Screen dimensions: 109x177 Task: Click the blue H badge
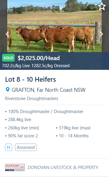9,147
